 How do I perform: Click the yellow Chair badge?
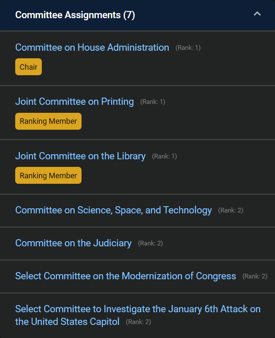pyautogui.click(x=28, y=67)
